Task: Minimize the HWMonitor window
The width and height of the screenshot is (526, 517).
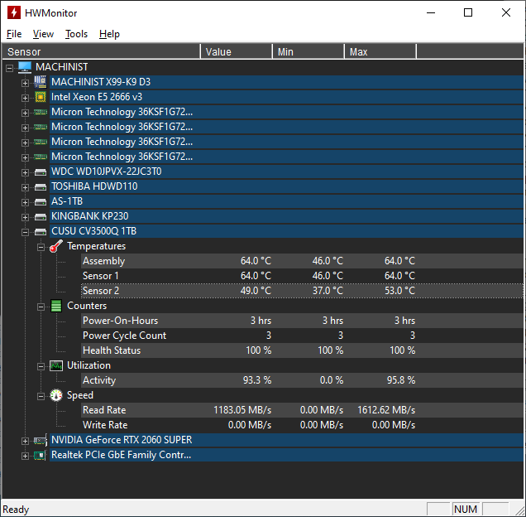Action: [x=431, y=12]
